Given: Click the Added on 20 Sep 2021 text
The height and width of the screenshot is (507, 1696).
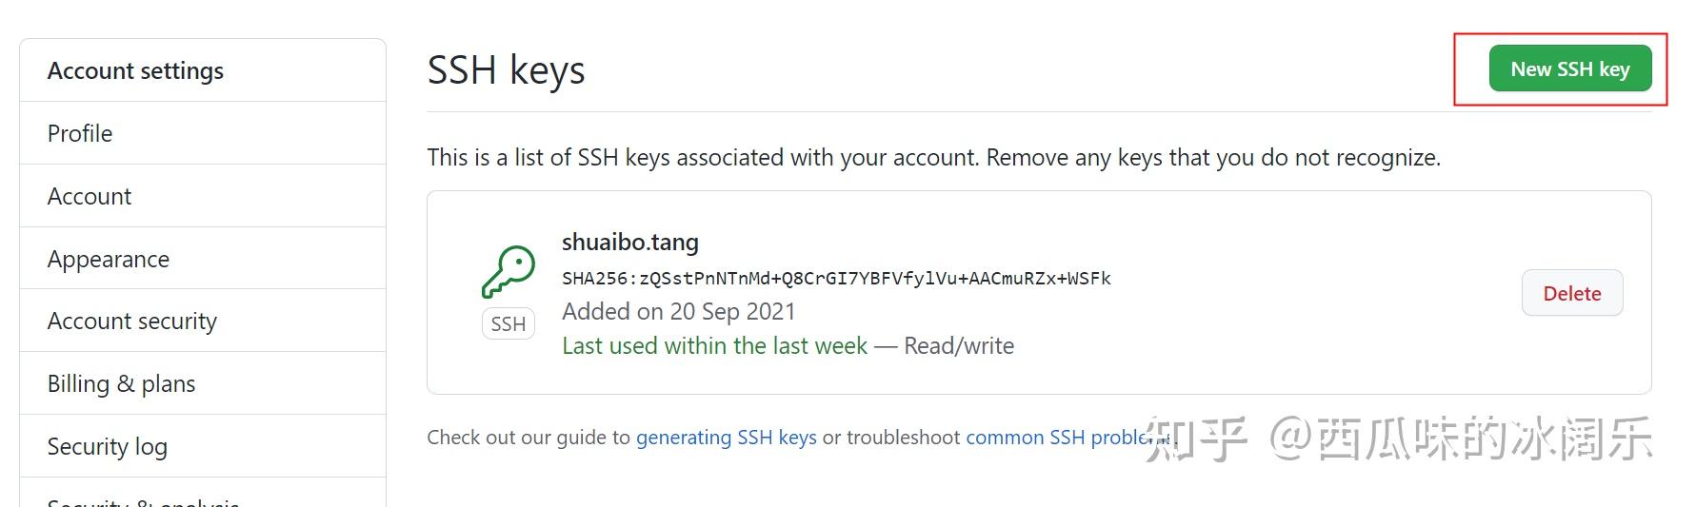Looking at the screenshot, I should pos(678,312).
